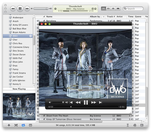This screenshot has height=133, width=153.
Task: Click rewind in the video controller
Action: [x=78, y=102]
